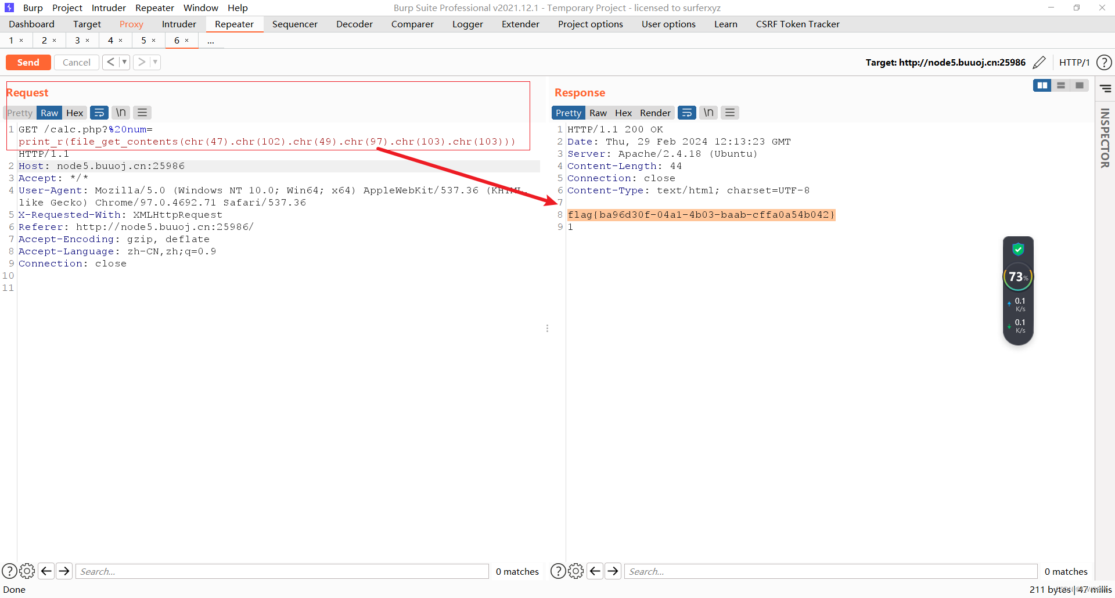Viewport: 1115px width, 598px height.
Task: Switch response view to Render
Action: [x=655, y=113]
